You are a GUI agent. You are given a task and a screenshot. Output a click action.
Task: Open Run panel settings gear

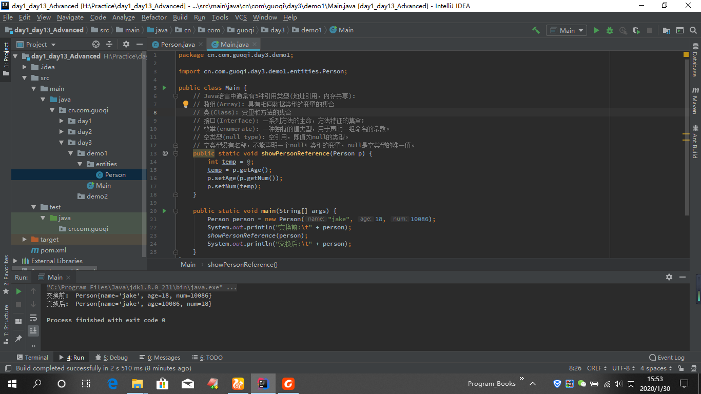[669, 277]
